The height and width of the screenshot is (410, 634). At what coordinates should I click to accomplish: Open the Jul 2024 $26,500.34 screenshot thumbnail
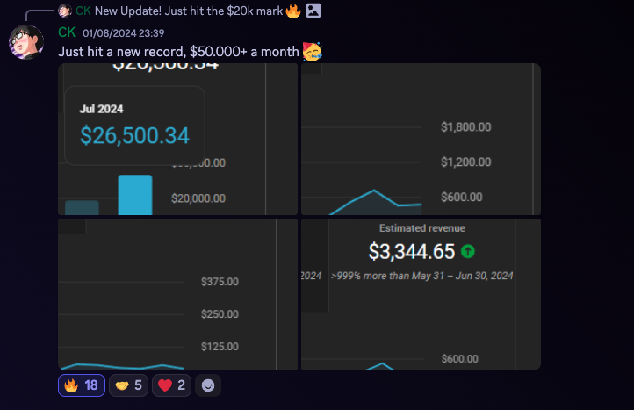(178, 139)
